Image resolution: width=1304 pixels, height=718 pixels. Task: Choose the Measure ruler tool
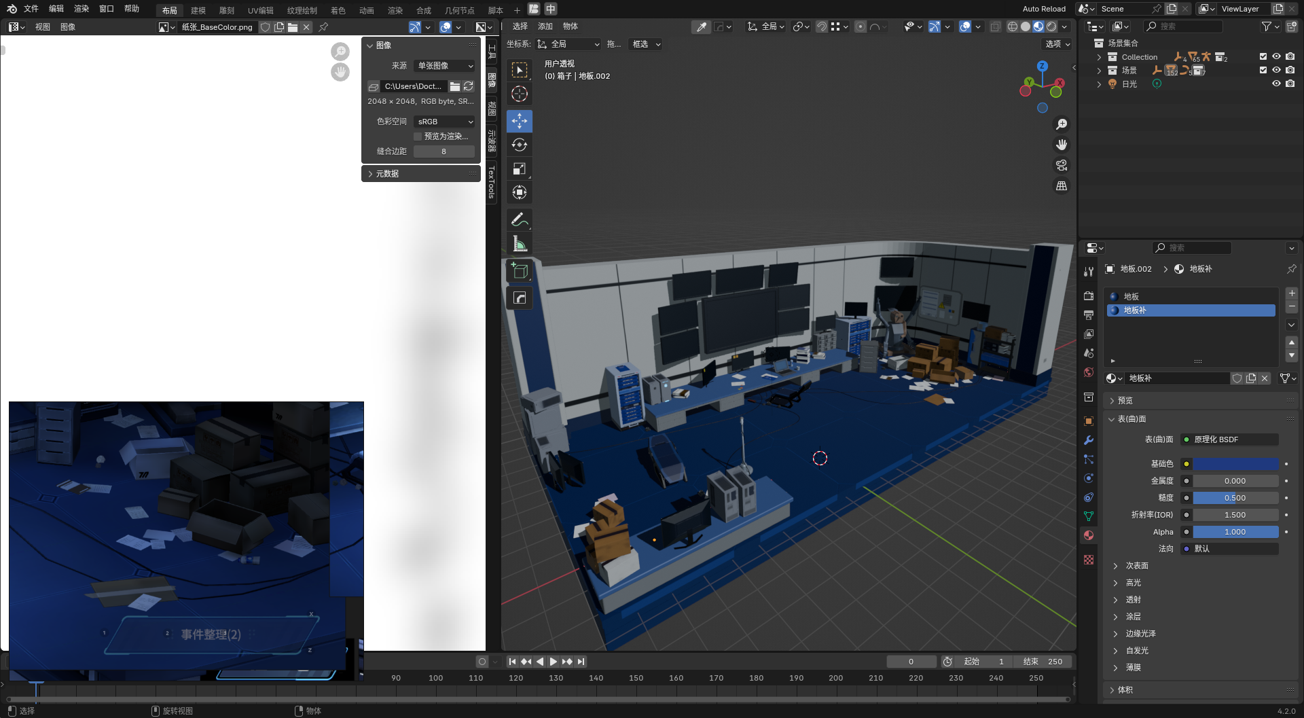(x=520, y=244)
